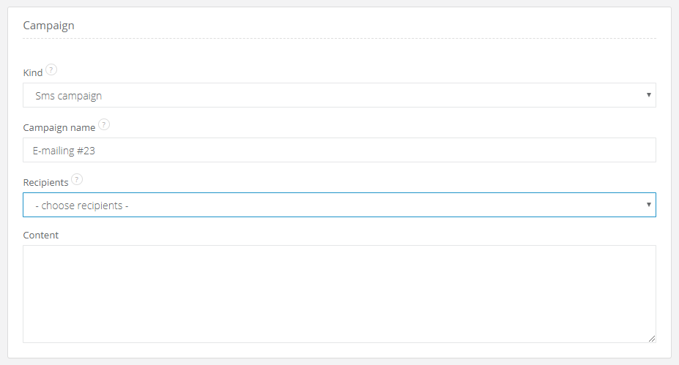Click the empty right end of Campaign name field
Screen dimensions: 679x365
513,151
